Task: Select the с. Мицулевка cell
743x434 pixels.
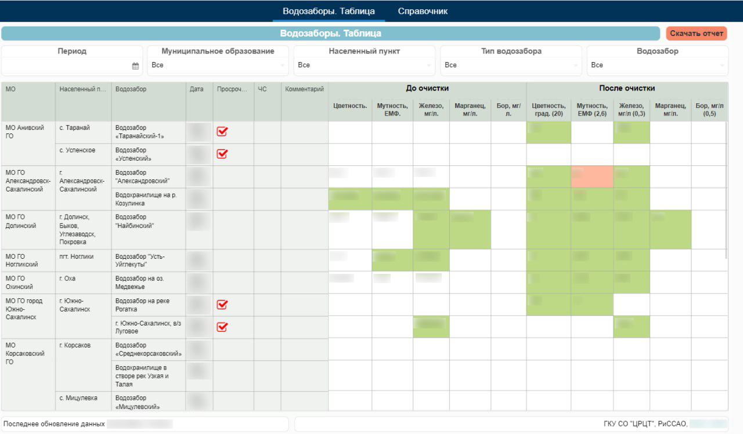Action: coord(84,402)
